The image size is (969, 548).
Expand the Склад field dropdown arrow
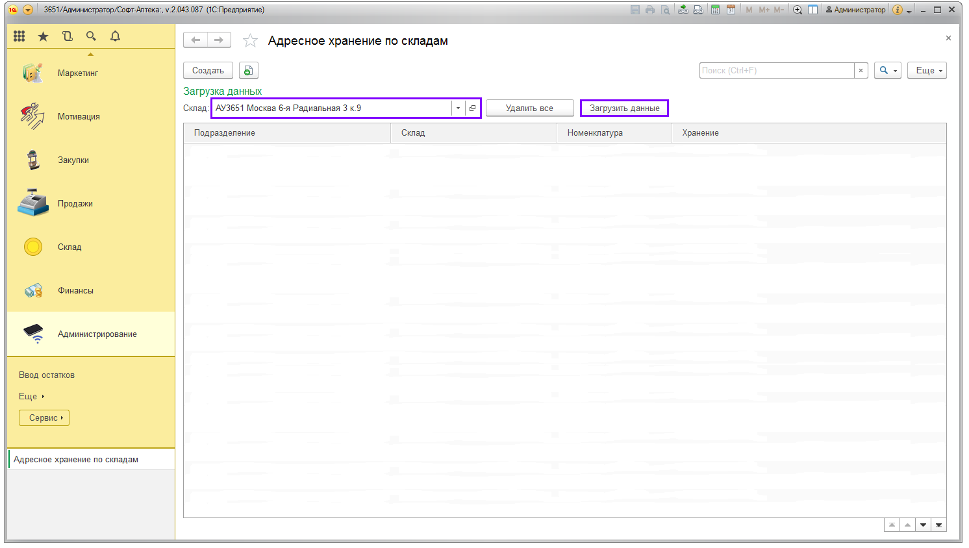tap(458, 108)
